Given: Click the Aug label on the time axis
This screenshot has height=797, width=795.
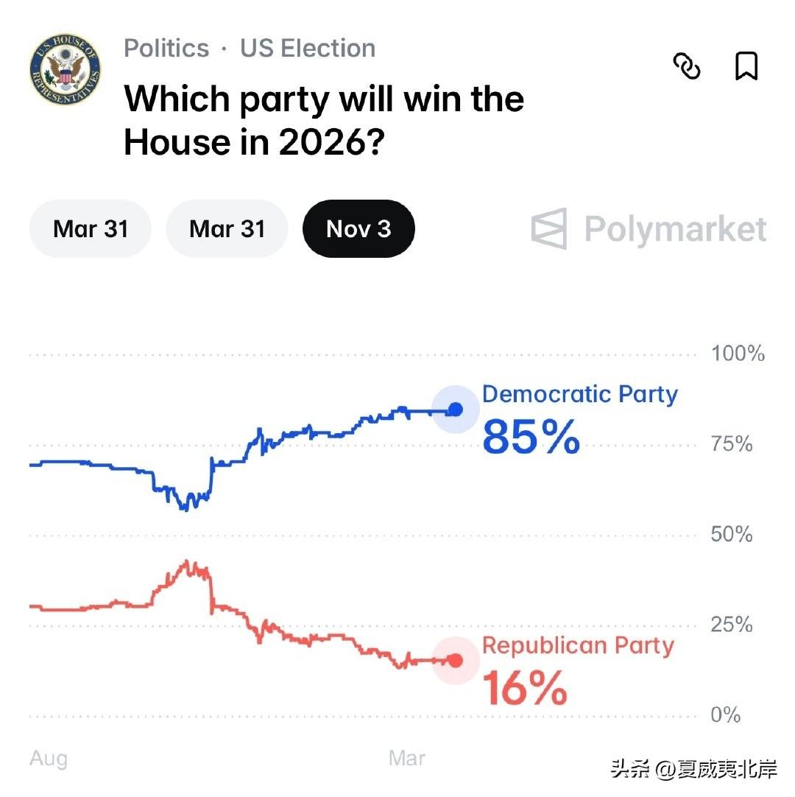Looking at the screenshot, I should coord(47,757).
